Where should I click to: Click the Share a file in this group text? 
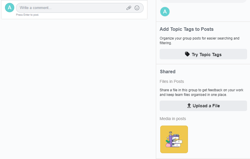point(202,92)
